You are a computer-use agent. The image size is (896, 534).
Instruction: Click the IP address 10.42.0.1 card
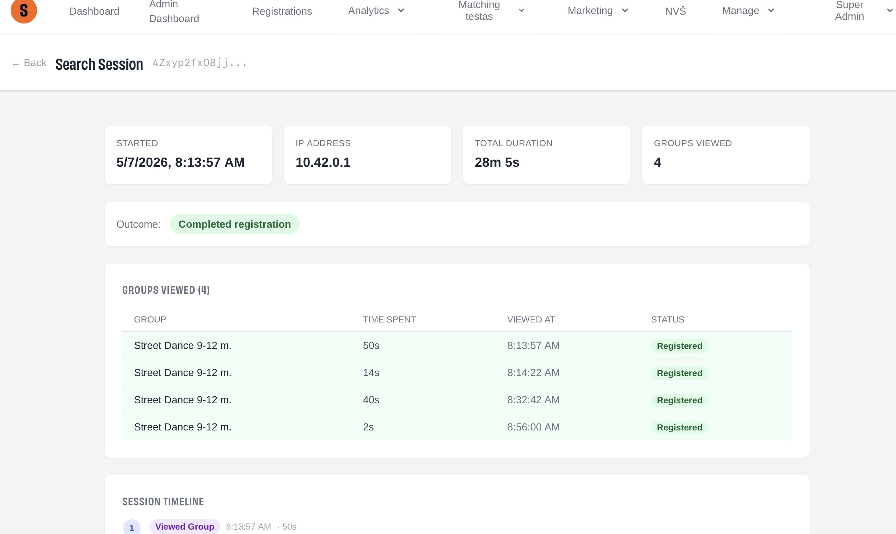tap(368, 155)
